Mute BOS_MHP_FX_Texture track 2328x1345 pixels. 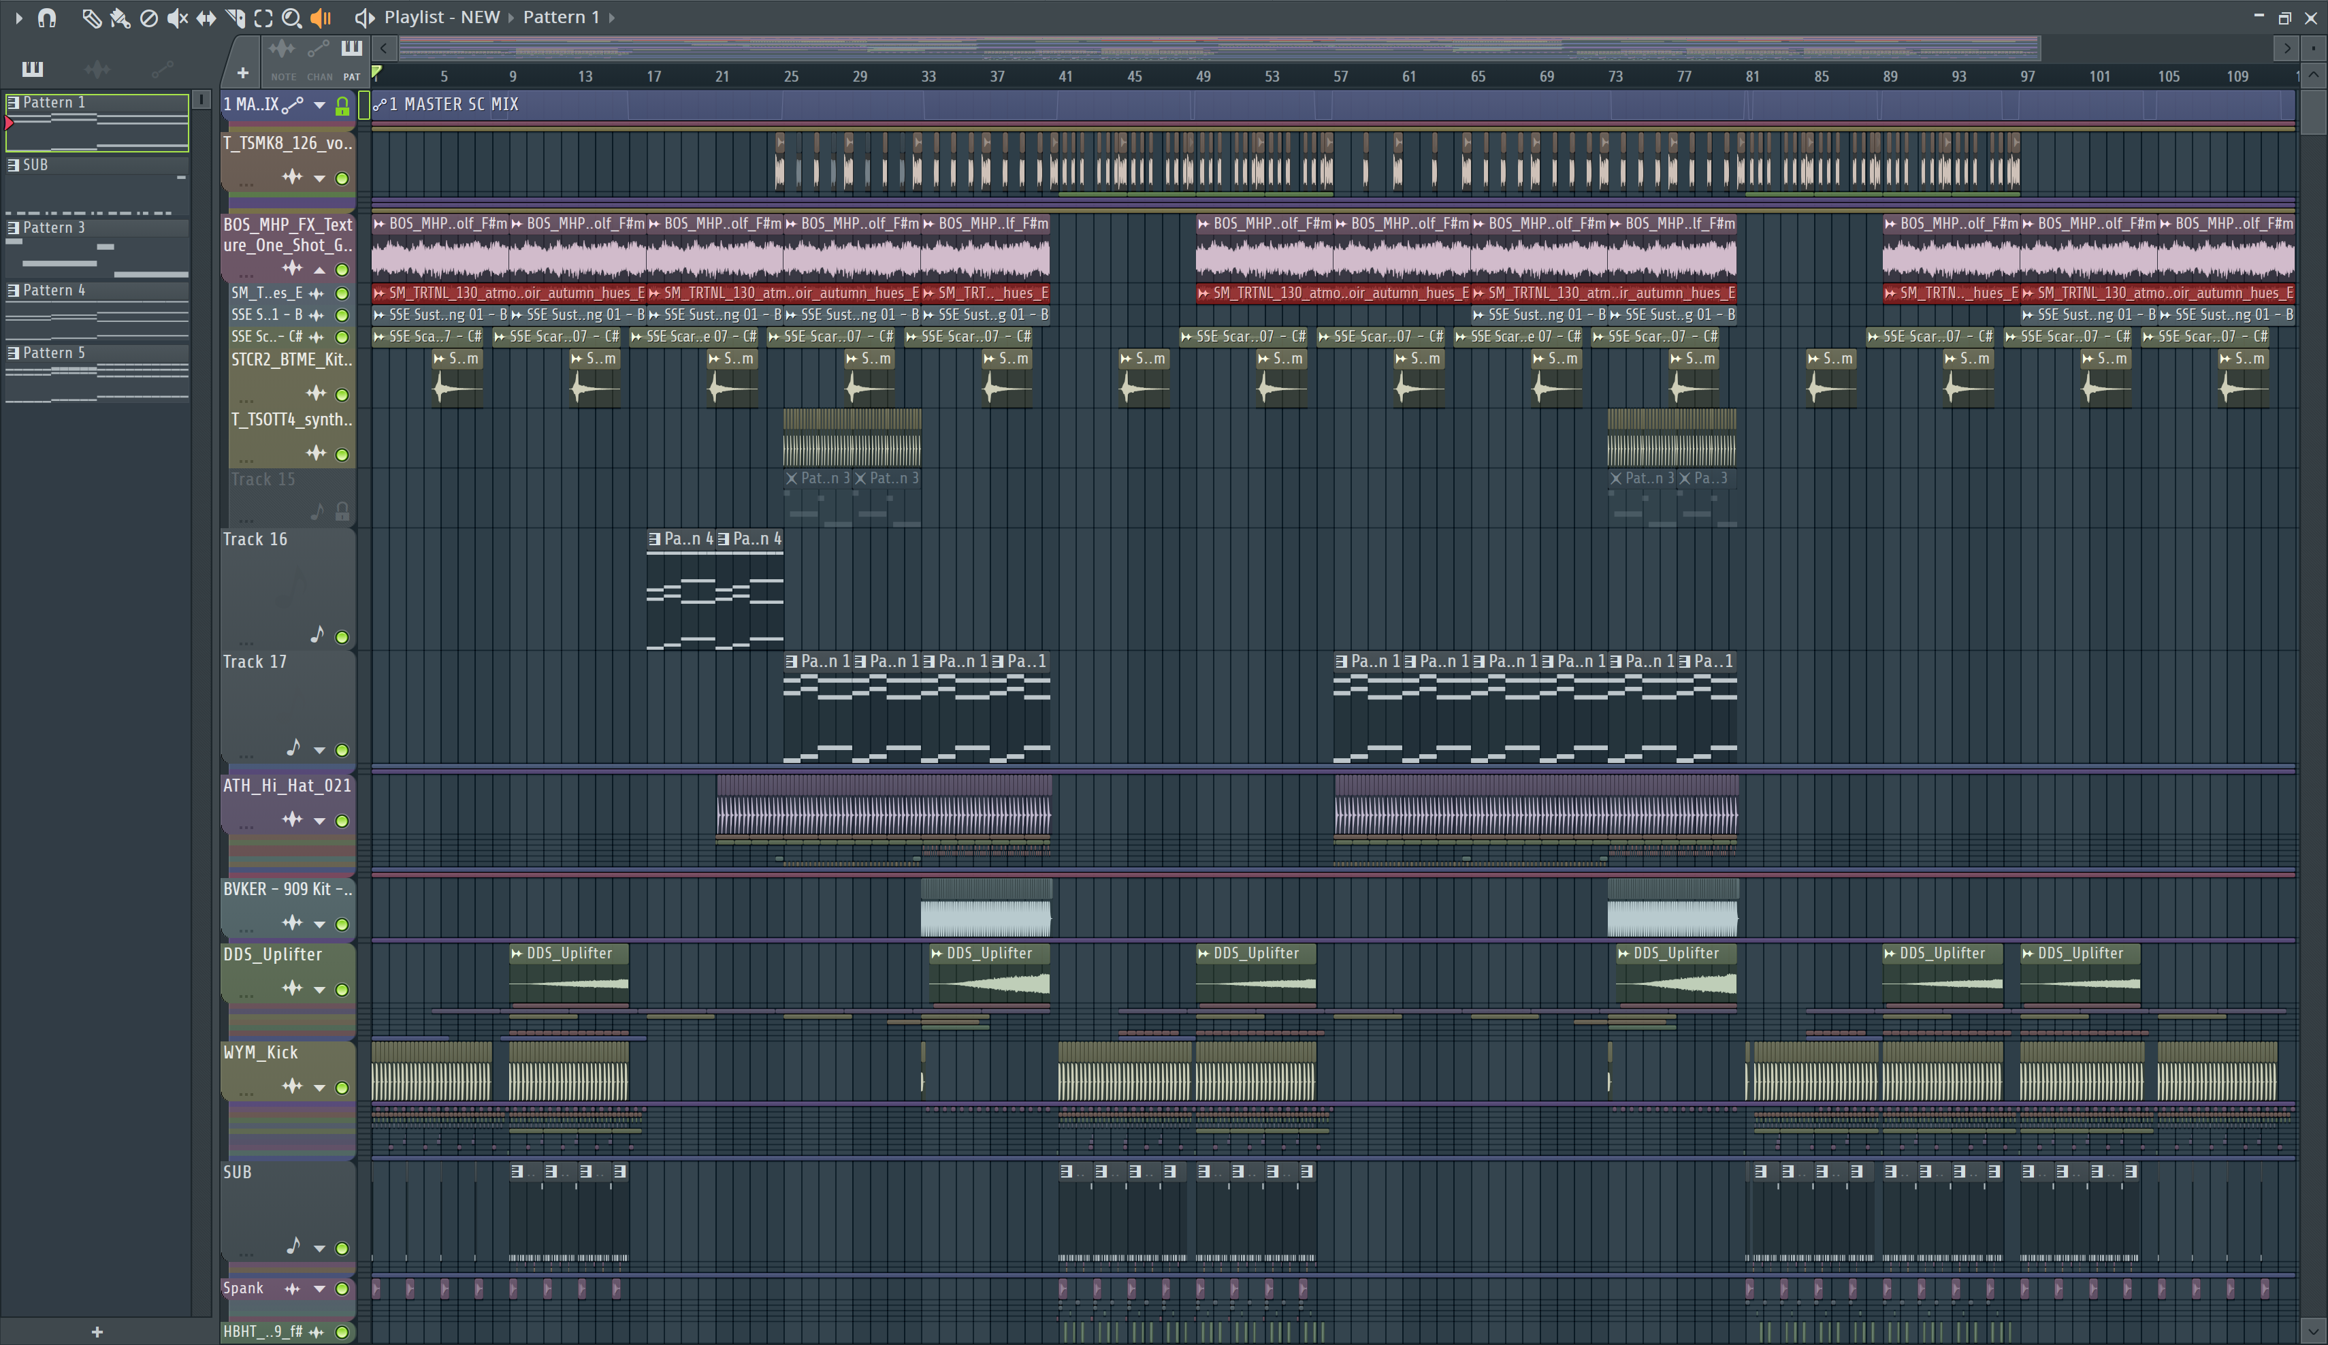click(x=342, y=270)
